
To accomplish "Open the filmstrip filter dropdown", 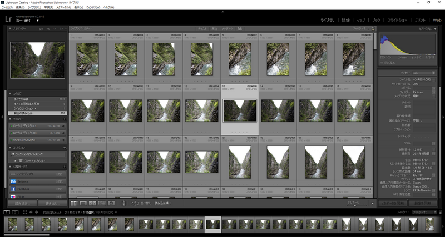I will click(424, 212).
